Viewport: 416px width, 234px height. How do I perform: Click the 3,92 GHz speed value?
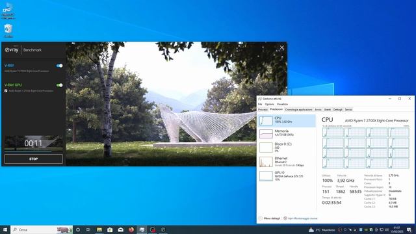pos(345,181)
